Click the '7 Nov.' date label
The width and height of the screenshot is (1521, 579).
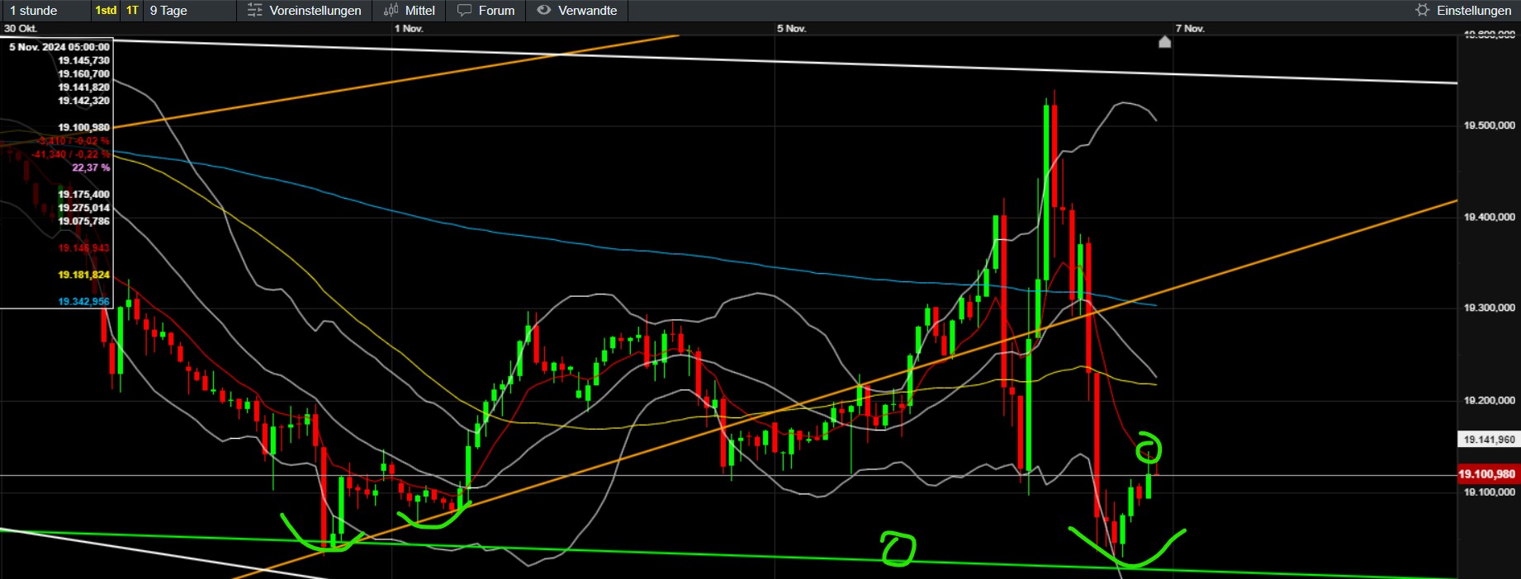point(1190,28)
